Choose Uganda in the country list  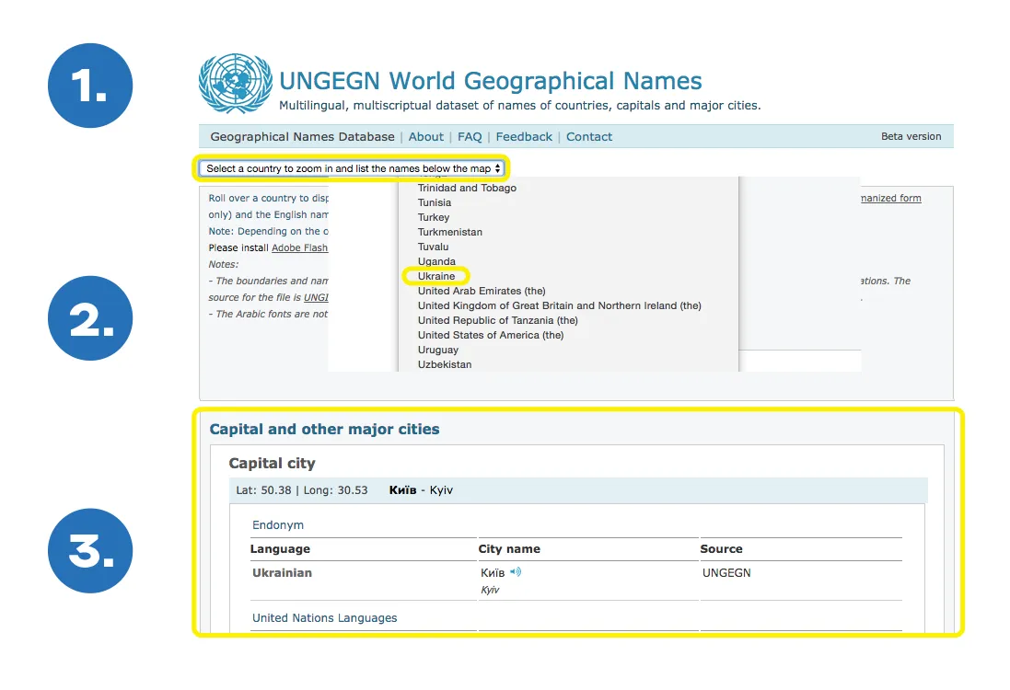[x=436, y=261]
